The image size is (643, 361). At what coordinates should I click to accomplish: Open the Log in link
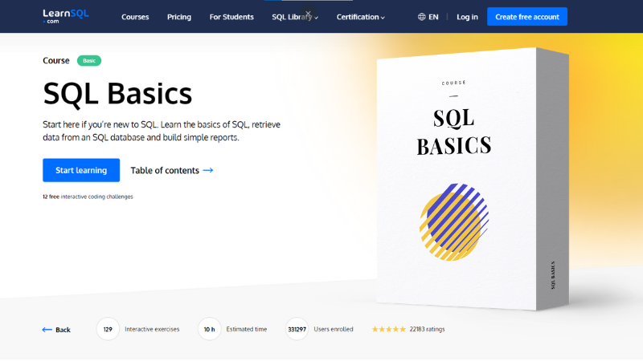(x=467, y=17)
